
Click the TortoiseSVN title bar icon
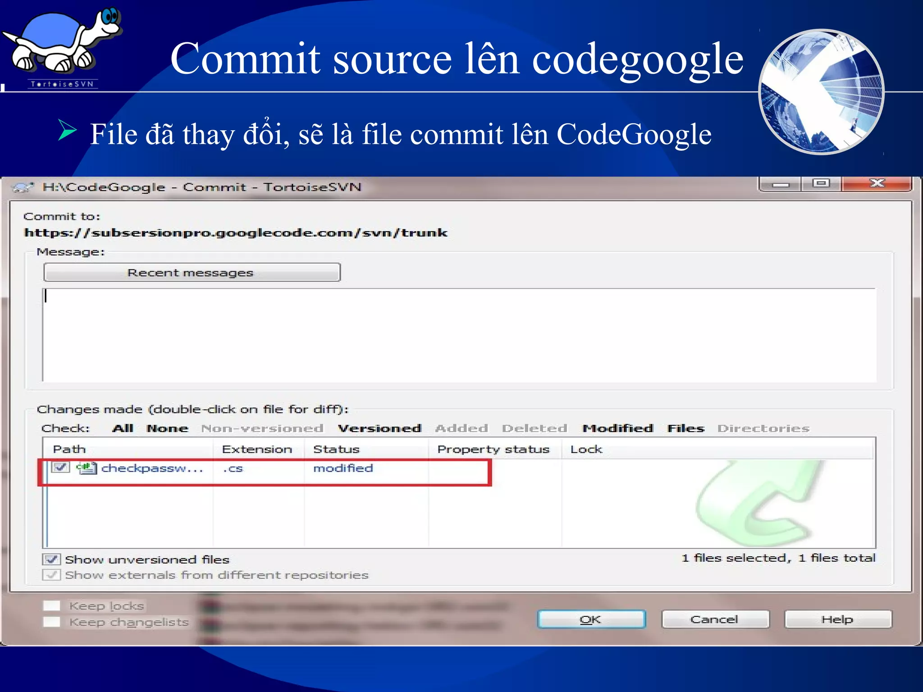point(23,187)
